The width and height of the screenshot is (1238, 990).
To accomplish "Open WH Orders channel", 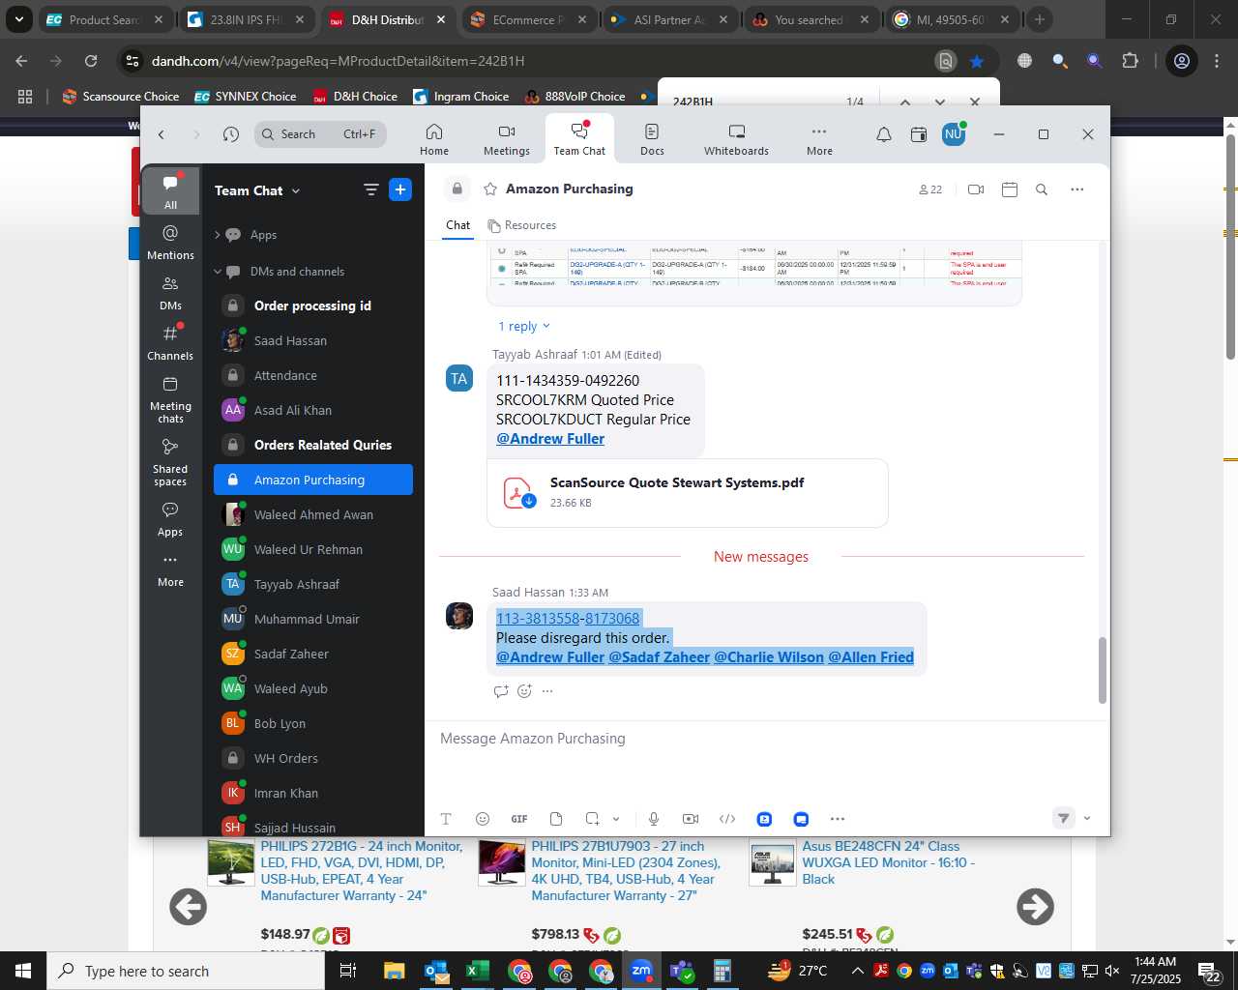I will tap(313, 758).
